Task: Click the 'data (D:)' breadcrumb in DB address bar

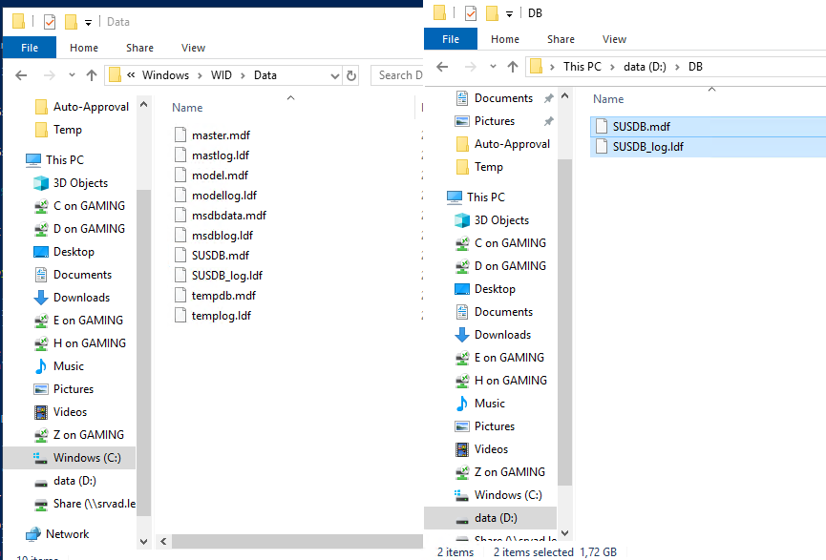Action: tap(645, 67)
